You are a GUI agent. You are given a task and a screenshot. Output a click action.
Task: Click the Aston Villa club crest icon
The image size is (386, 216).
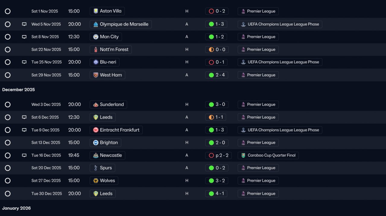(x=96, y=11)
